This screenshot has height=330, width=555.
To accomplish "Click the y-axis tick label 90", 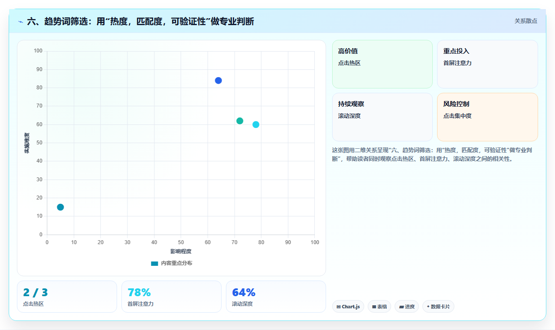I will 39,69.
